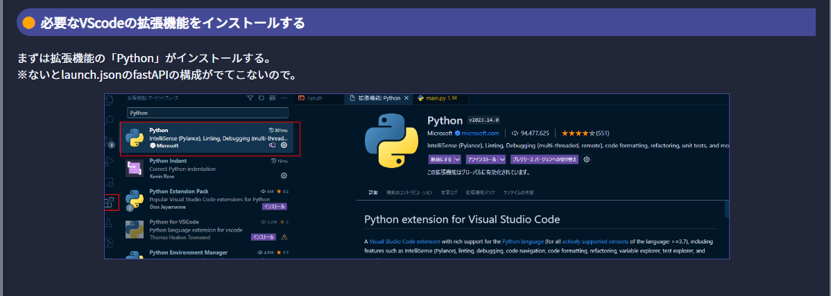Click version badge v2023.14.0
The width and height of the screenshot is (831, 296).
(x=483, y=120)
